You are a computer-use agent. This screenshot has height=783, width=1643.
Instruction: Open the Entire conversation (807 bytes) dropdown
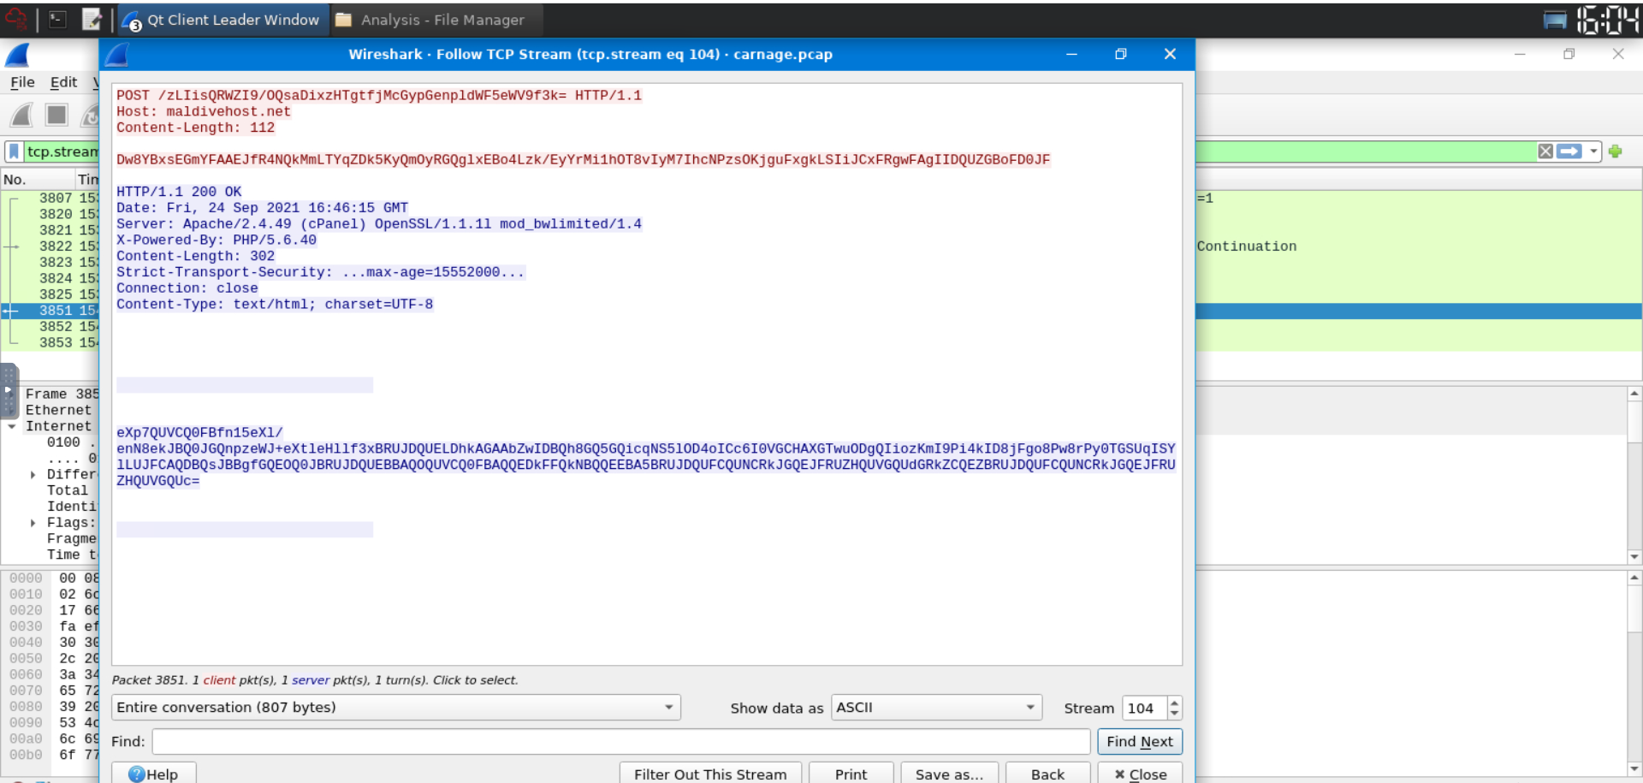395,708
